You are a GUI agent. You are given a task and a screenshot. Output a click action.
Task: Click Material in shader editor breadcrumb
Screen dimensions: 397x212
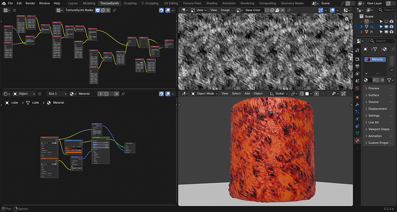pos(59,103)
